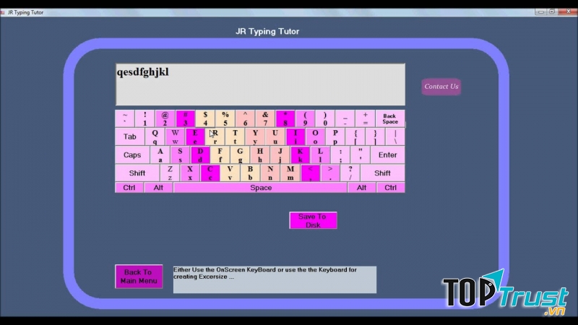Click the plus equals key
The image size is (578, 325).
pos(366,118)
